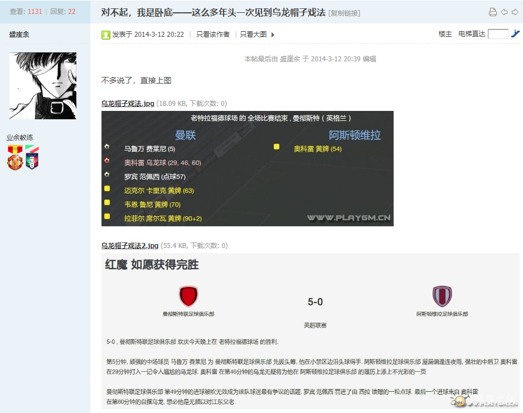Image resolution: width=523 pixels, height=413 pixels.
Task: Click the 回复: 22 reply count
Action: point(62,11)
